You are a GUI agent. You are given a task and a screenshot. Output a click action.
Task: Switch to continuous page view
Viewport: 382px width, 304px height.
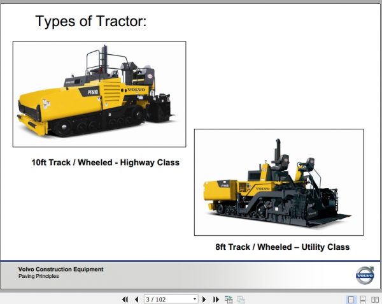pyautogui.click(x=363, y=300)
